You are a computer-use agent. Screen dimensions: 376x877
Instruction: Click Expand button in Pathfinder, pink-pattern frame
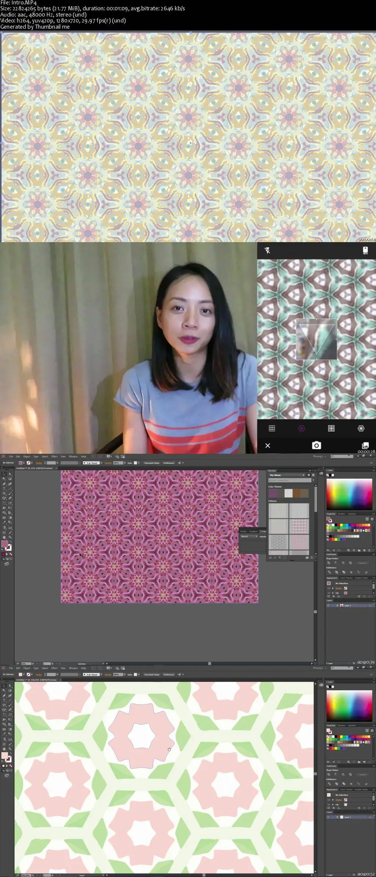coord(362,563)
